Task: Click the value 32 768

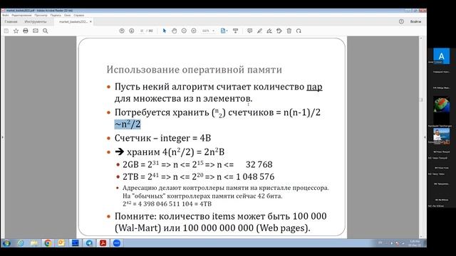Action: click(259, 164)
